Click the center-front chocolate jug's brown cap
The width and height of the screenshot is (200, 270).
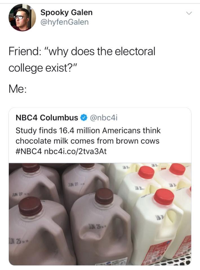[104, 196]
